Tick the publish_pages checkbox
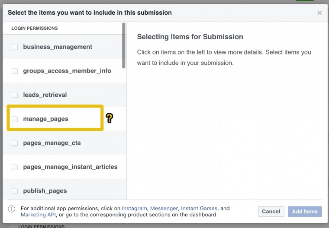 point(15,191)
